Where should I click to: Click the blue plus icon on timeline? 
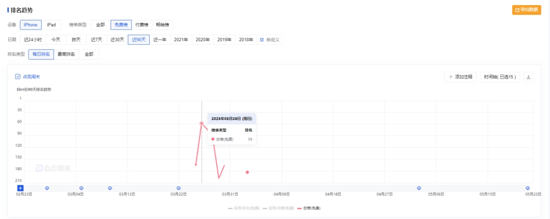pyautogui.click(x=20, y=188)
